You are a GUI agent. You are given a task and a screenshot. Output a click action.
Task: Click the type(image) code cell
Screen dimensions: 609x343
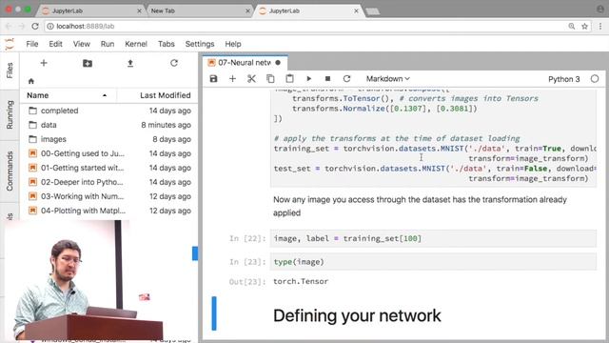point(433,262)
